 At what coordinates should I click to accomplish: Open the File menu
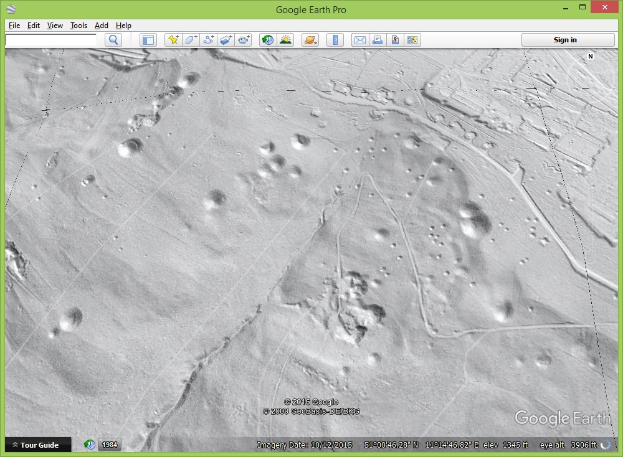coord(14,26)
